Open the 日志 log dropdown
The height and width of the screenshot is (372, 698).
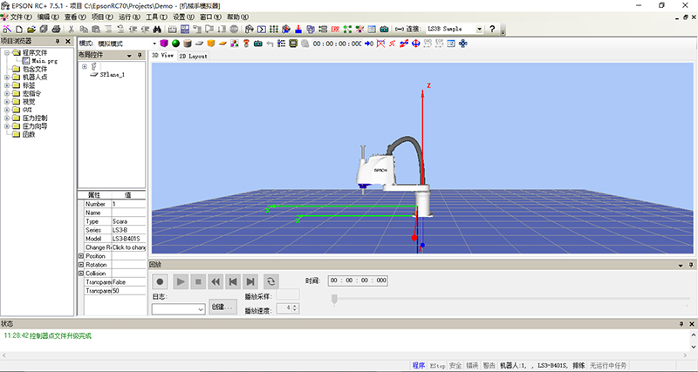[201, 308]
